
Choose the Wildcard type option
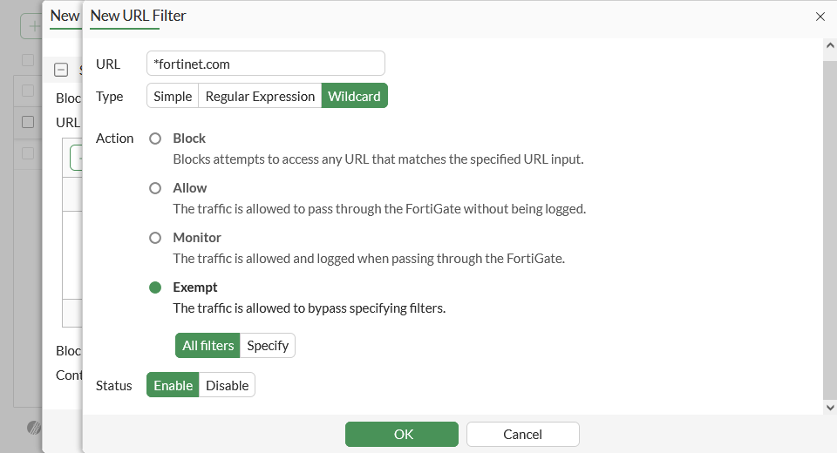[354, 97]
